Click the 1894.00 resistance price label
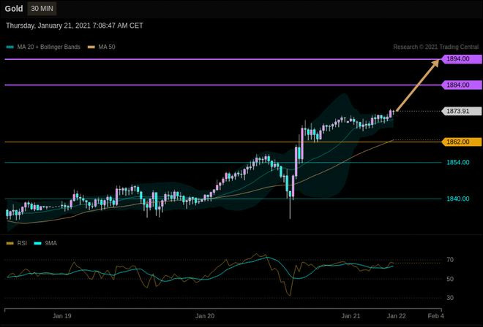 [462, 59]
